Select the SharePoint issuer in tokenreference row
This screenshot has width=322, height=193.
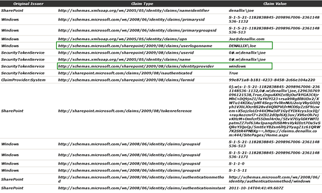pos(12,111)
